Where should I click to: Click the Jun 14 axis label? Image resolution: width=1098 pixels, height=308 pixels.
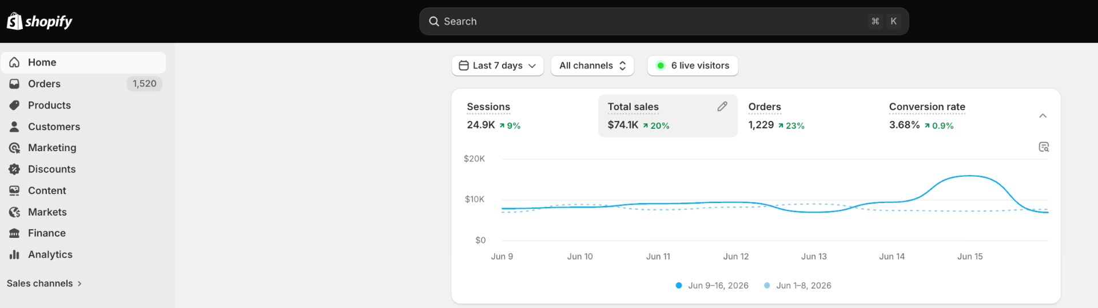(892, 257)
